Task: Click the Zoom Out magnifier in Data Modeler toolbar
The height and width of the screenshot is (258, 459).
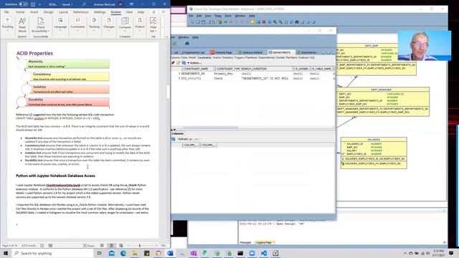Action: pos(280,22)
